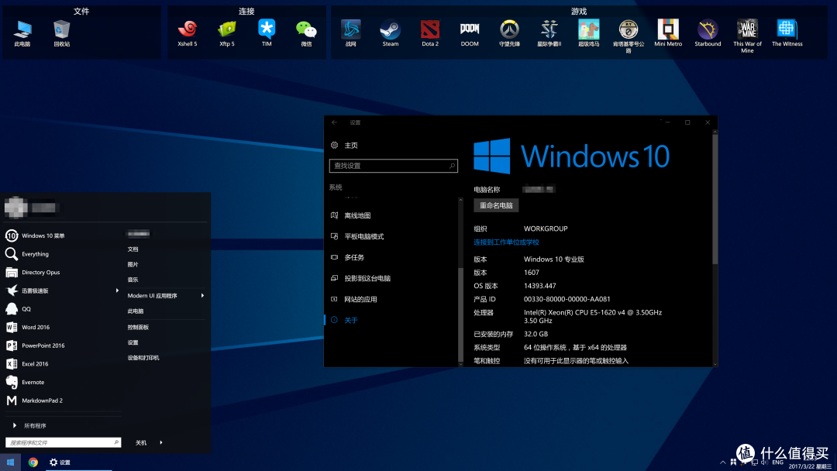Launch the Super Chicken Horse desktop icon
837x471 pixels.
click(x=589, y=33)
